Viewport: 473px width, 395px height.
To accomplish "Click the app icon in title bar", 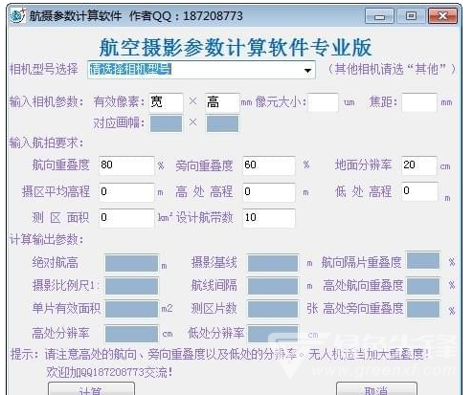I will (x=17, y=15).
